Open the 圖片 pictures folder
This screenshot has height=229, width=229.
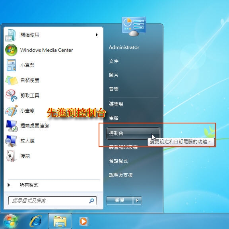coord(113,75)
